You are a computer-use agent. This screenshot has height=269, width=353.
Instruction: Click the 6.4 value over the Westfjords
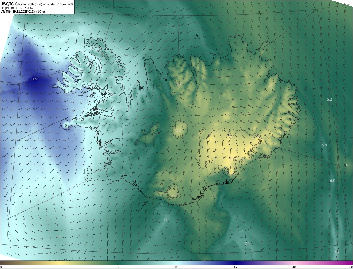(105, 54)
